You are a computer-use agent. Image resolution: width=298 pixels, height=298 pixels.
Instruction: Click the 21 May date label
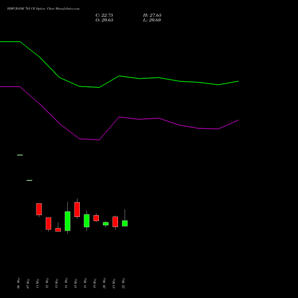click(114, 283)
